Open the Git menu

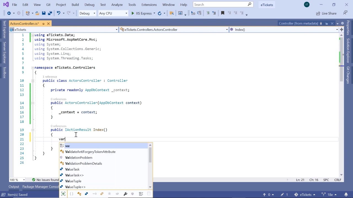pos(48,5)
